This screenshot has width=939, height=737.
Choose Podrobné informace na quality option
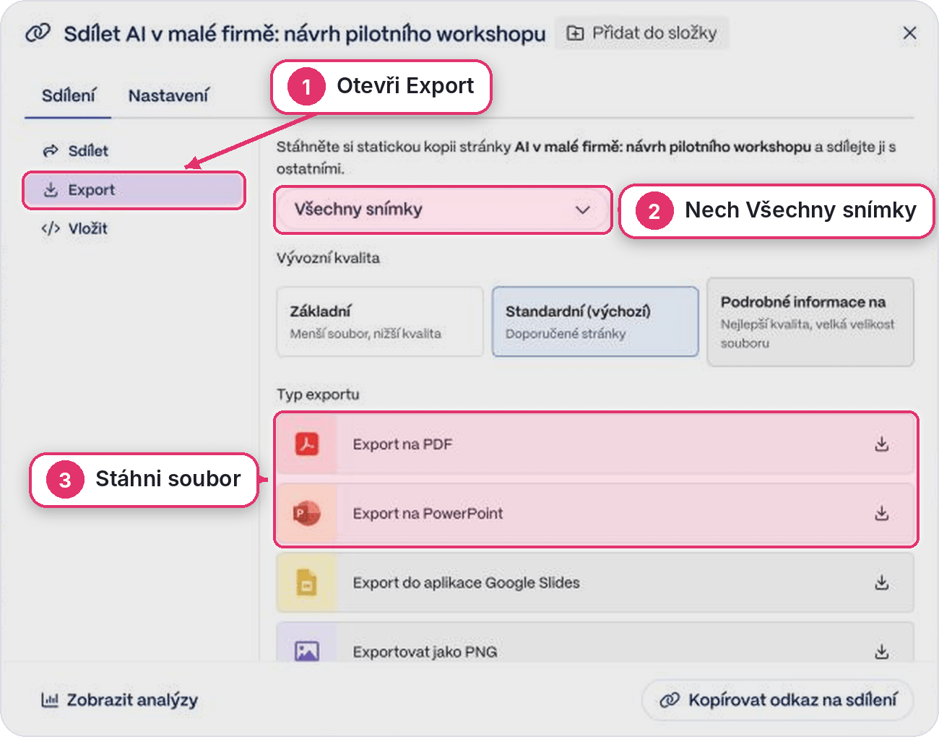coord(810,322)
